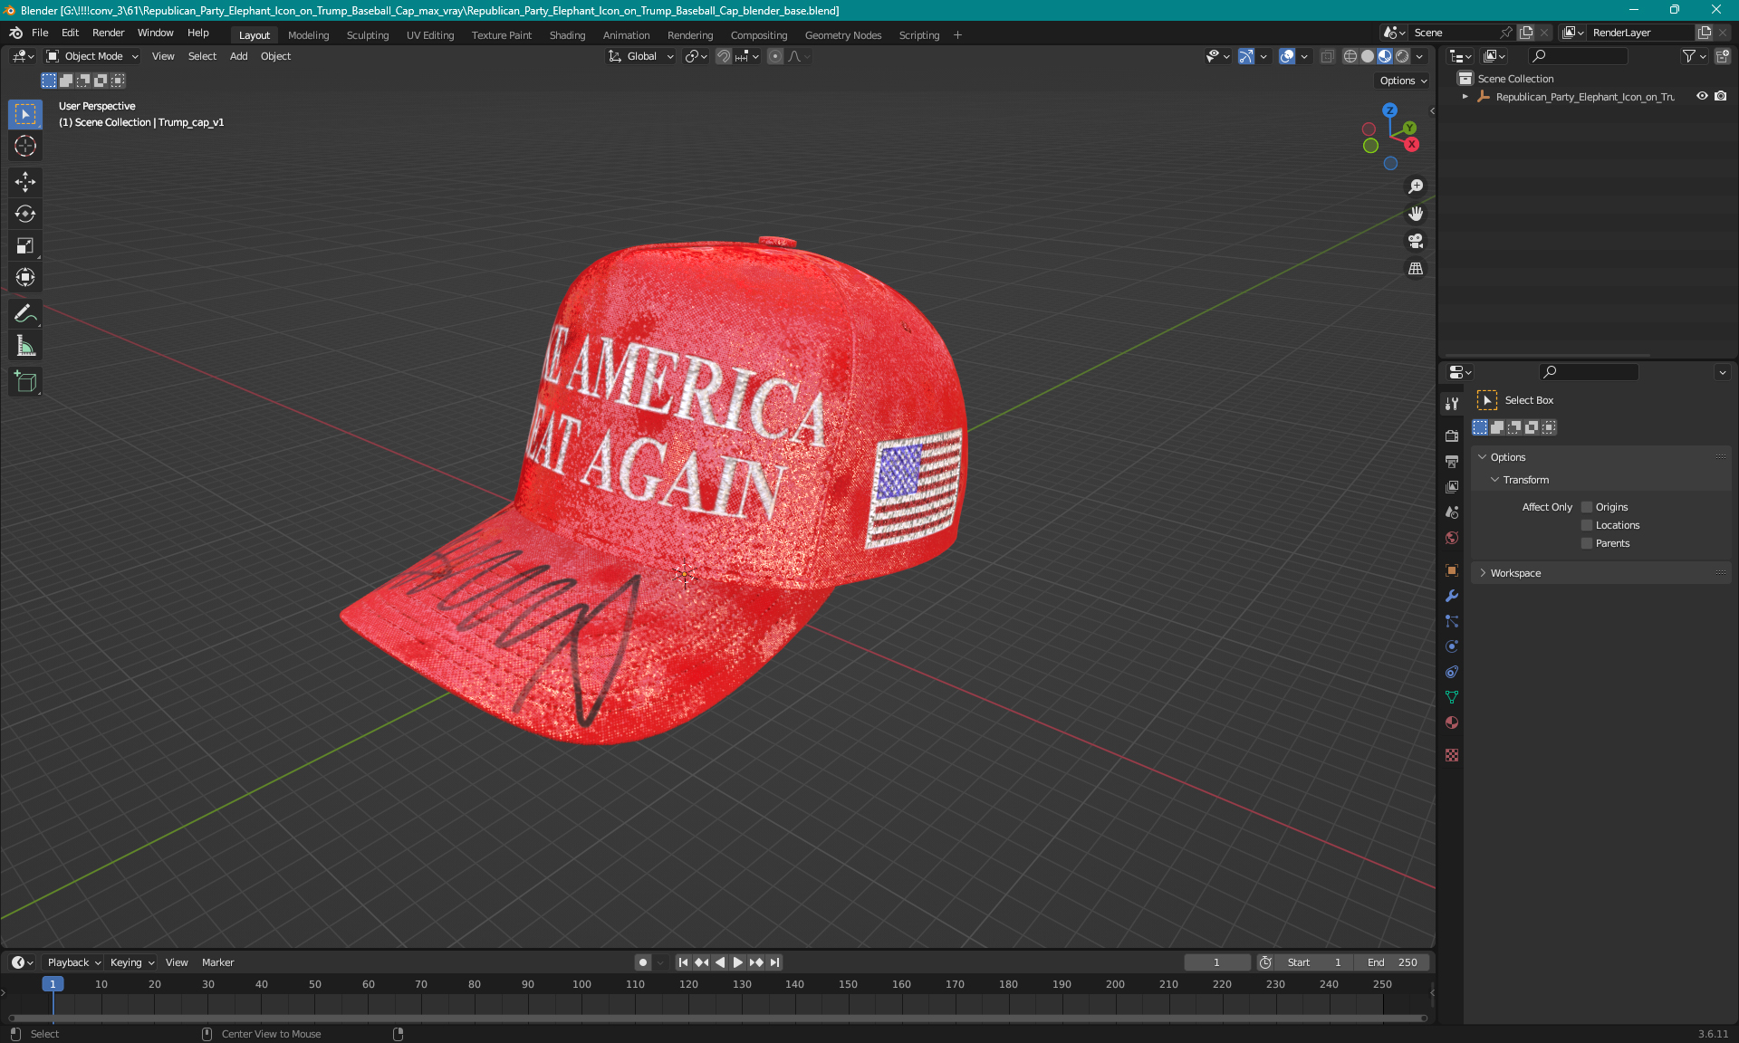This screenshot has width=1739, height=1043.
Task: Open viewport shading options dropdown
Action: 1419,56
